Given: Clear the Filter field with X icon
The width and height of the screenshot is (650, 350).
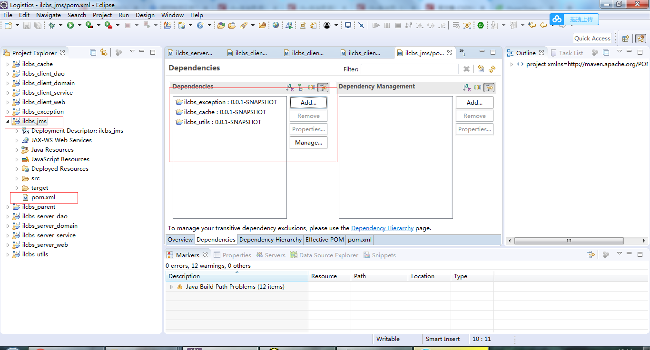Looking at the screenshot, I should pos(467,69).
